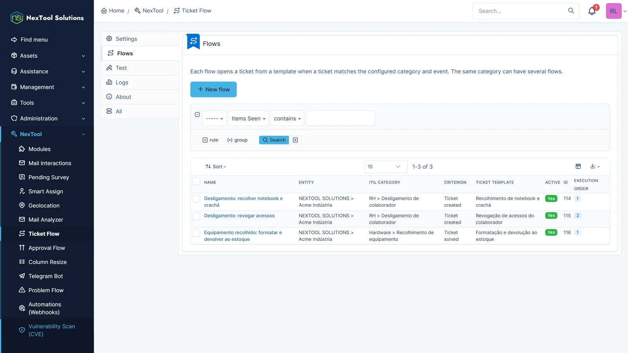Click the export download icon above table
Screen dimensions: 628x353
click(595, 166)
